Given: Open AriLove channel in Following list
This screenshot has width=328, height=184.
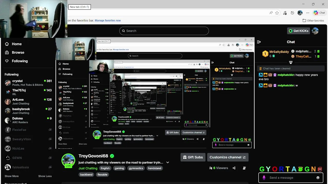Looking at the screenshot, I should tap(28, 101).
